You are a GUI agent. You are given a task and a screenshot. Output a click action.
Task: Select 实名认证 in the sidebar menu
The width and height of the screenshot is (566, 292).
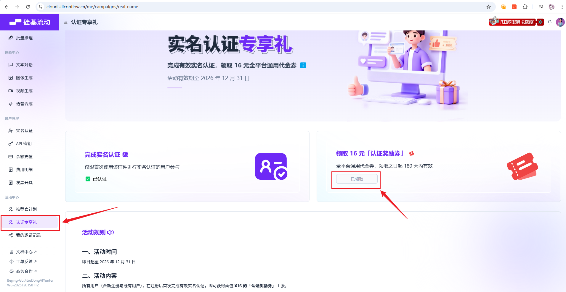coord(24,130)
